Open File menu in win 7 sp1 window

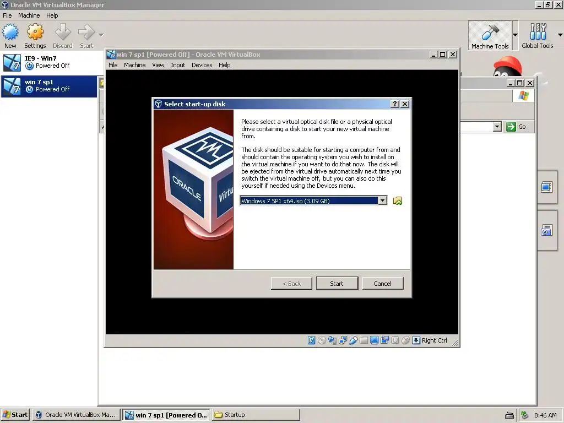tap(113, 65)
